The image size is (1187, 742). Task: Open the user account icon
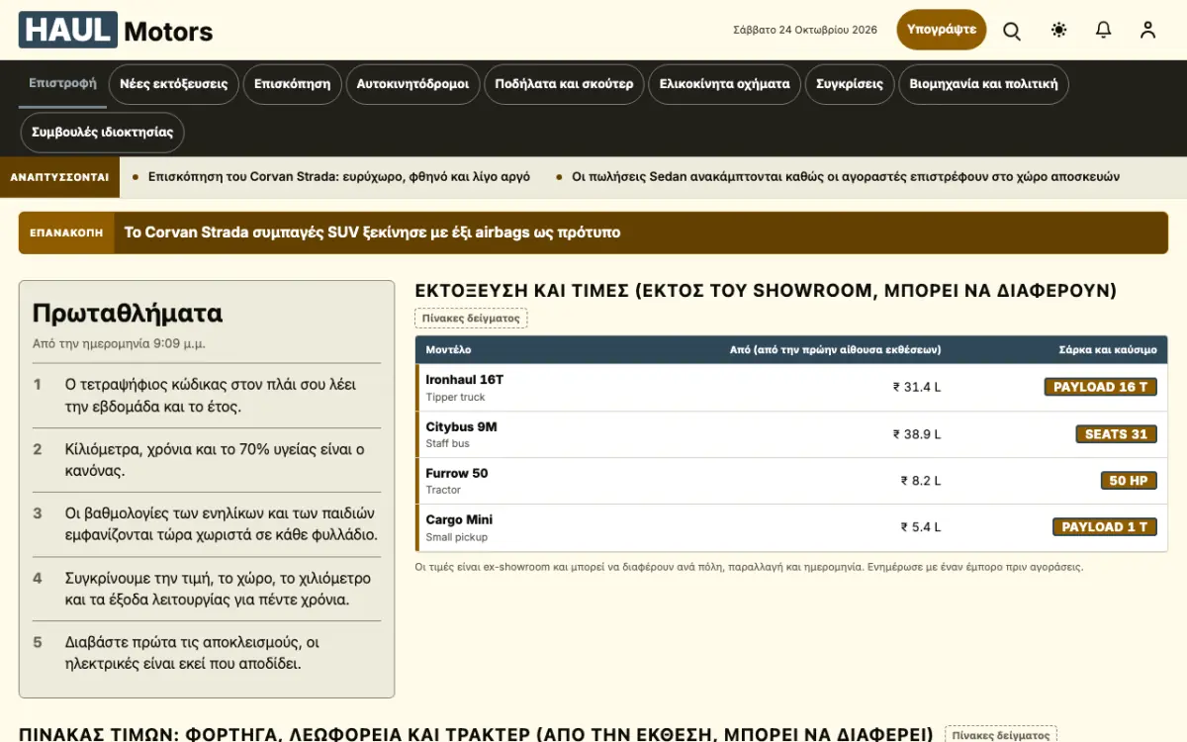click(1147, 30)
